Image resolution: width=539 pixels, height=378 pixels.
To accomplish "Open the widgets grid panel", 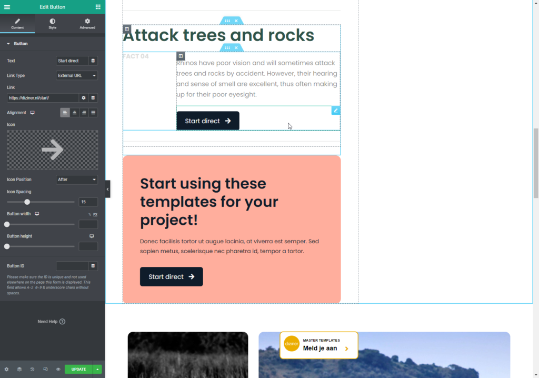I will (x=98, y=7).
